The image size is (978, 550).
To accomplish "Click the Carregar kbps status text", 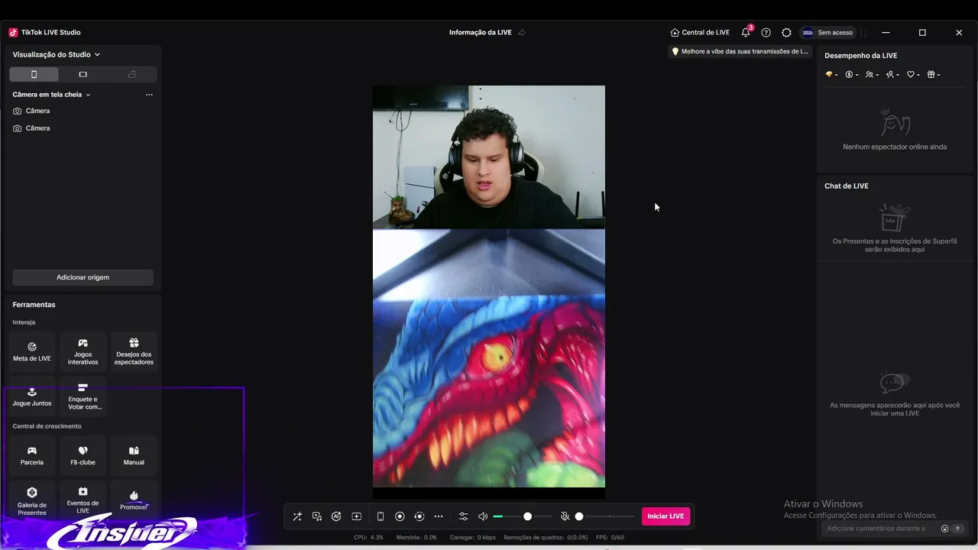I will pyautogui.click(x=473, y=538).
